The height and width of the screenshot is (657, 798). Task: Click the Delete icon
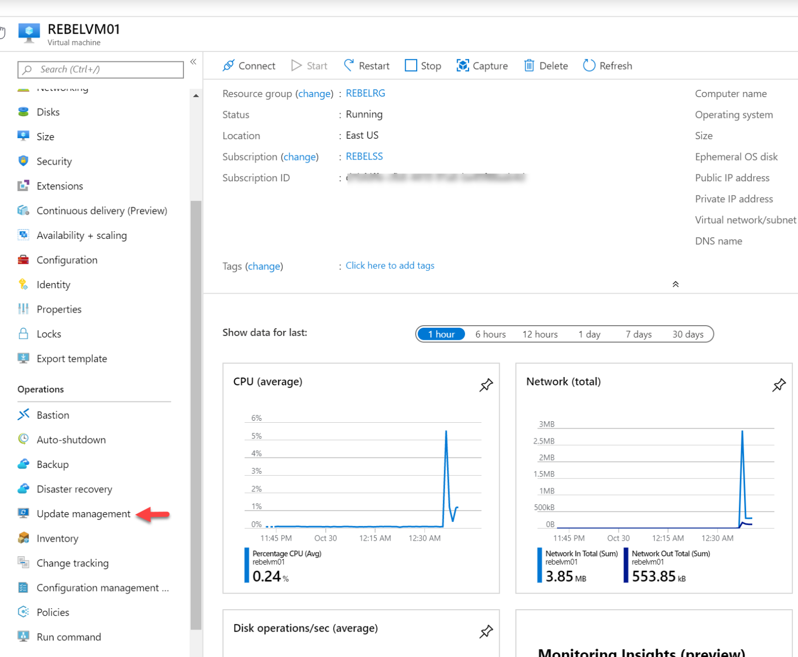[x=546, y=65]
